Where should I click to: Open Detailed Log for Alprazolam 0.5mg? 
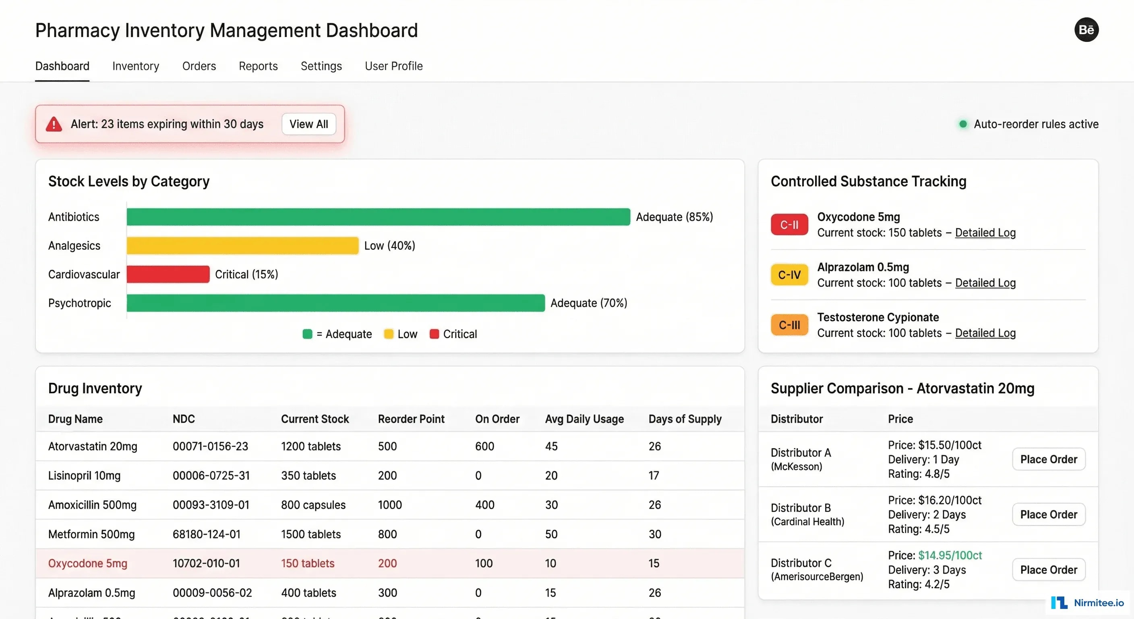coord(985,283)
